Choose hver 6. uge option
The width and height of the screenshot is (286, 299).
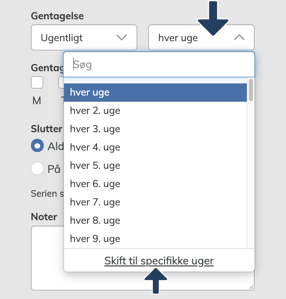click(x=155, y=184)
